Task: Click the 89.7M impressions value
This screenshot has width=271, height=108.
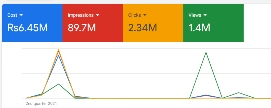Action: [82, 27]
